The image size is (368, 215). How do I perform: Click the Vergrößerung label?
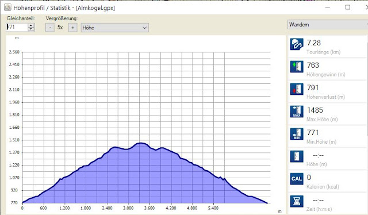click(x=62, y=18)
